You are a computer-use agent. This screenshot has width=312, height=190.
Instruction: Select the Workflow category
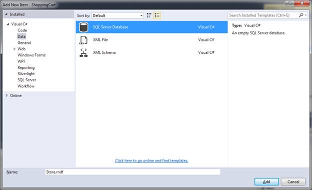(x=26, y=86)
